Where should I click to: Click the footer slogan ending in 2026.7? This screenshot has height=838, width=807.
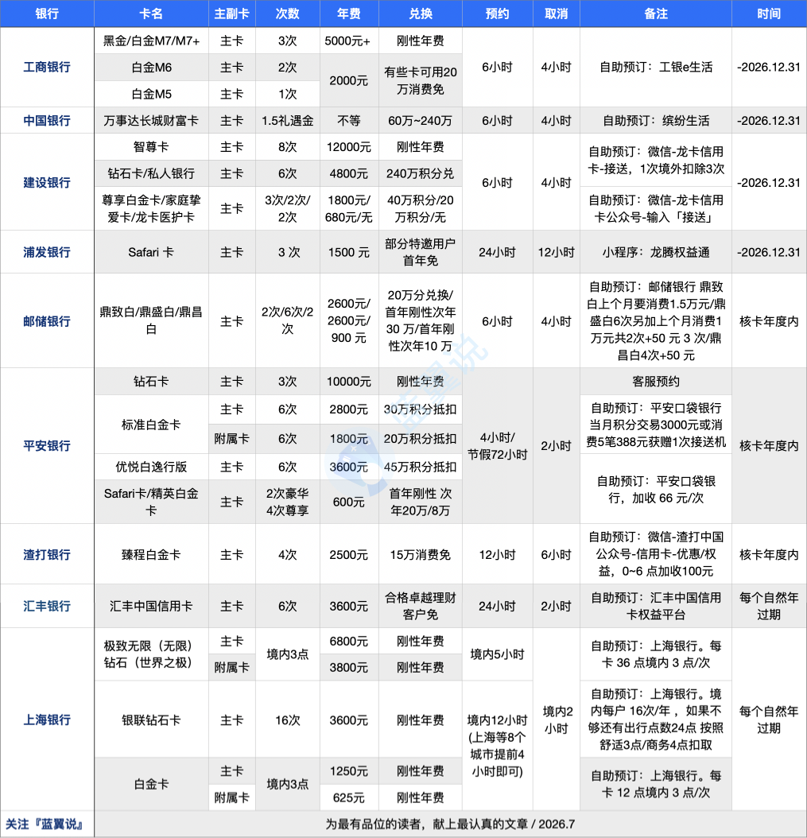[451, 824]
